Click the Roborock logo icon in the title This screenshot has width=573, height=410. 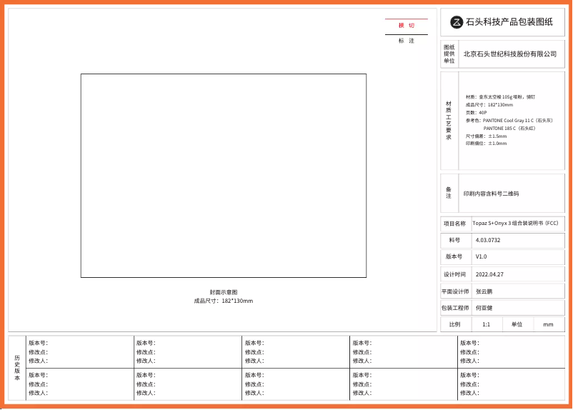[457, 22]
